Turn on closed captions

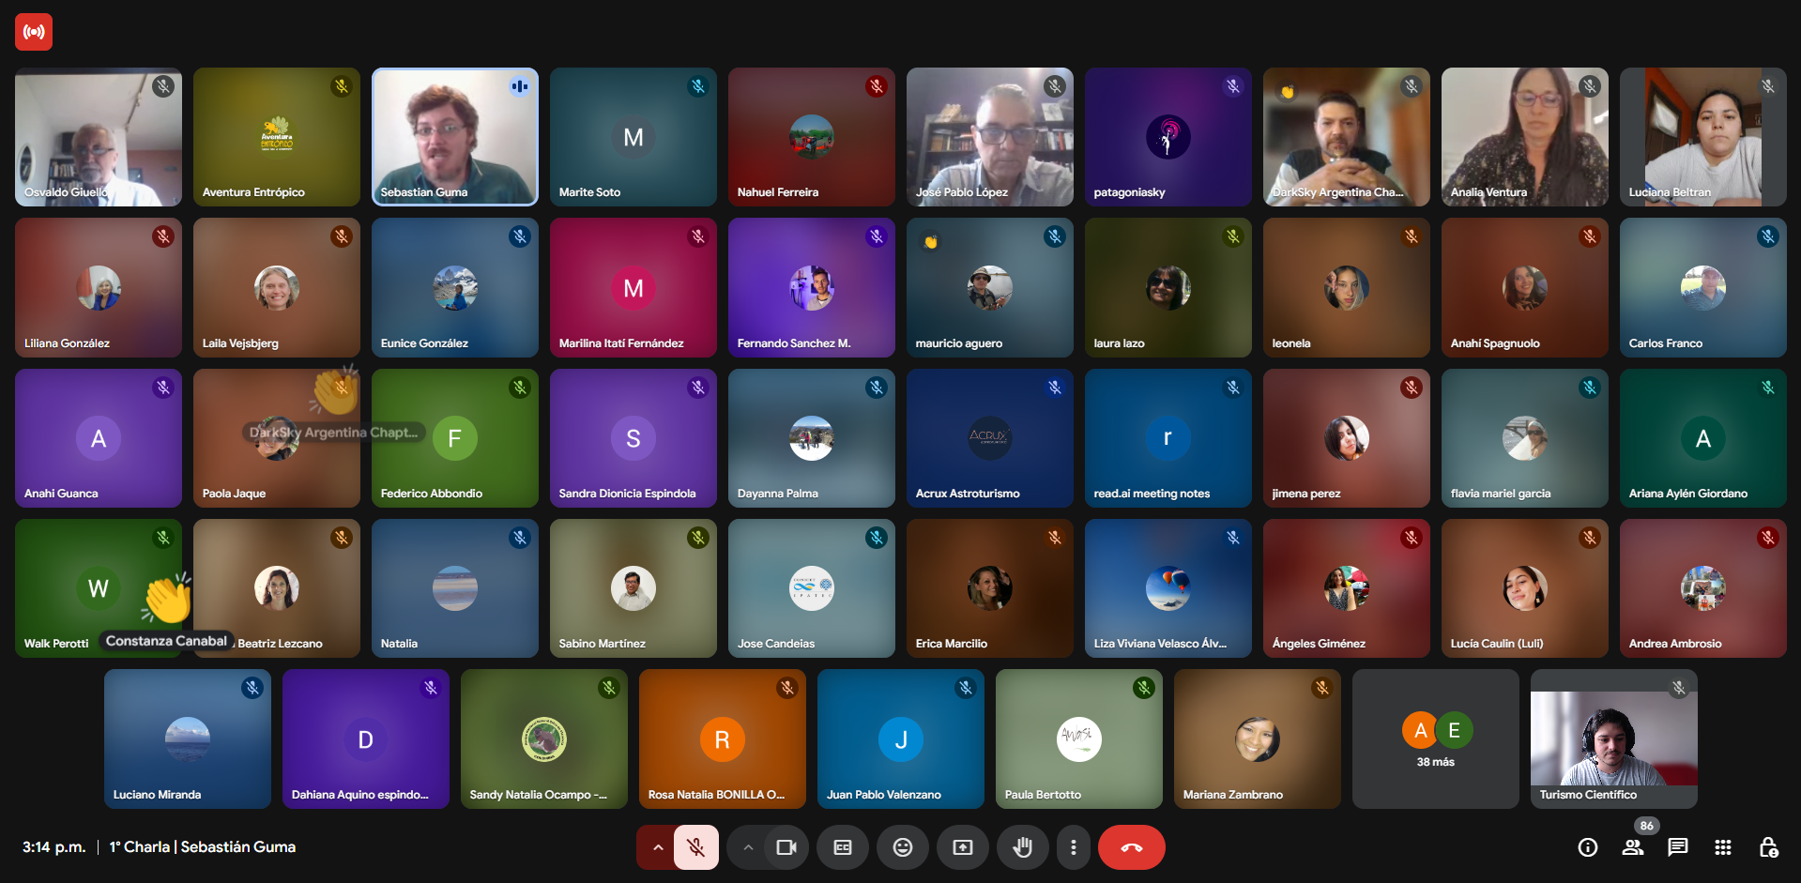(842, 847)
